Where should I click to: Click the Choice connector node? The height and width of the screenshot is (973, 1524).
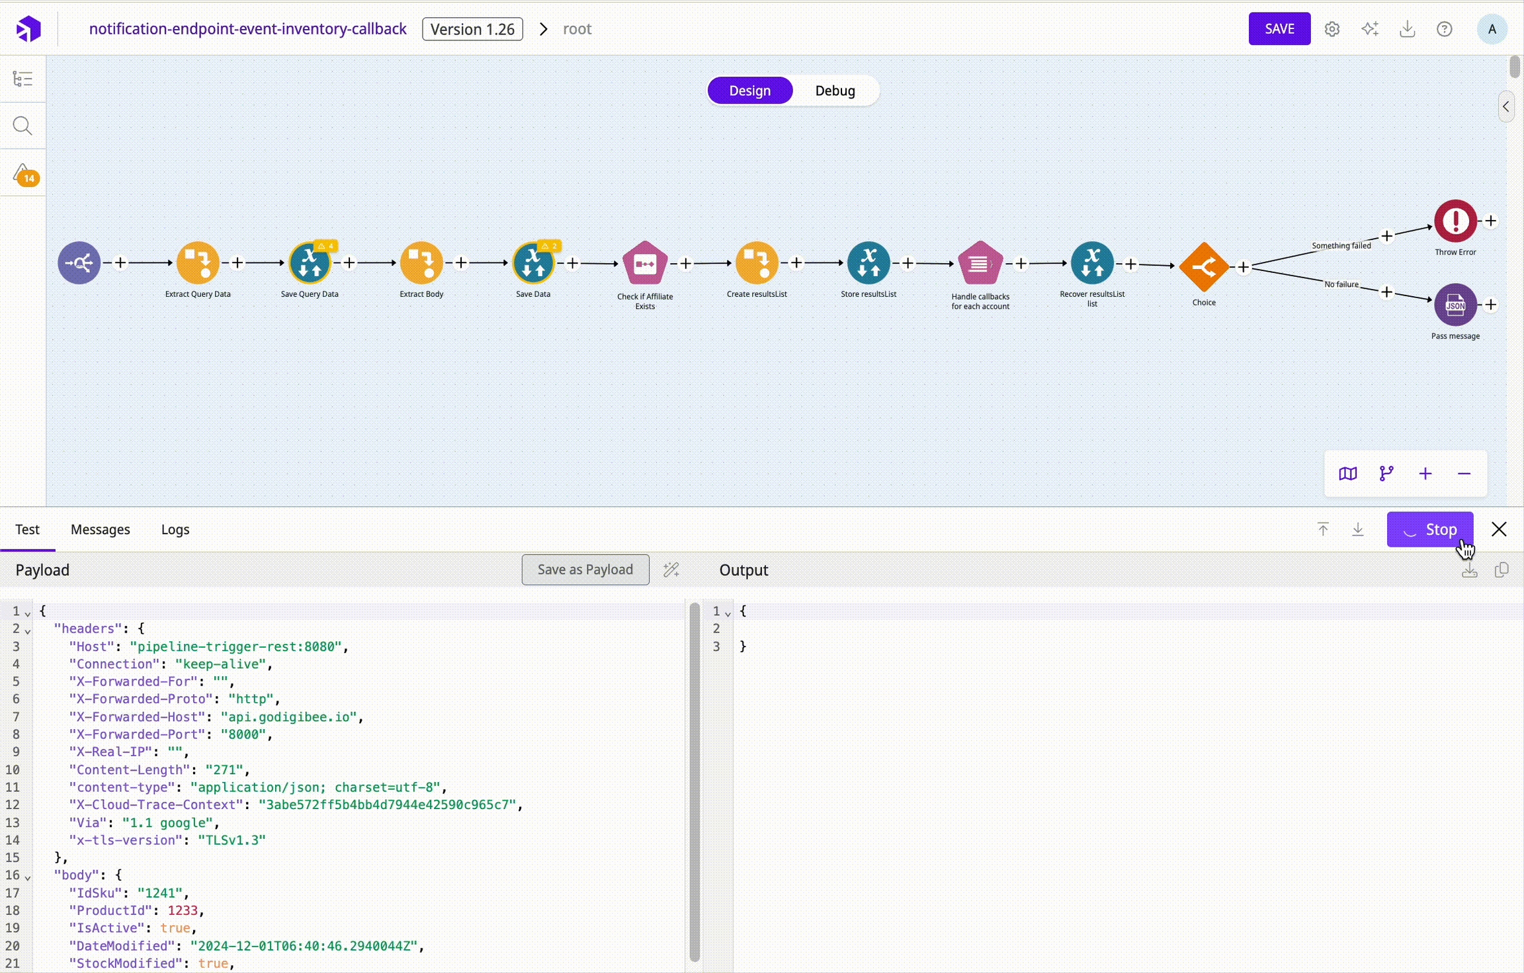pos(1203,266)
